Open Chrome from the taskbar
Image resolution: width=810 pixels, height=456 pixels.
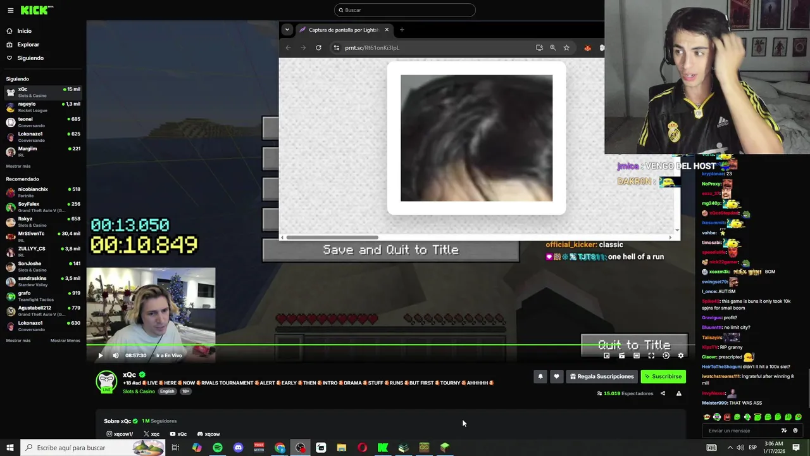280,448
